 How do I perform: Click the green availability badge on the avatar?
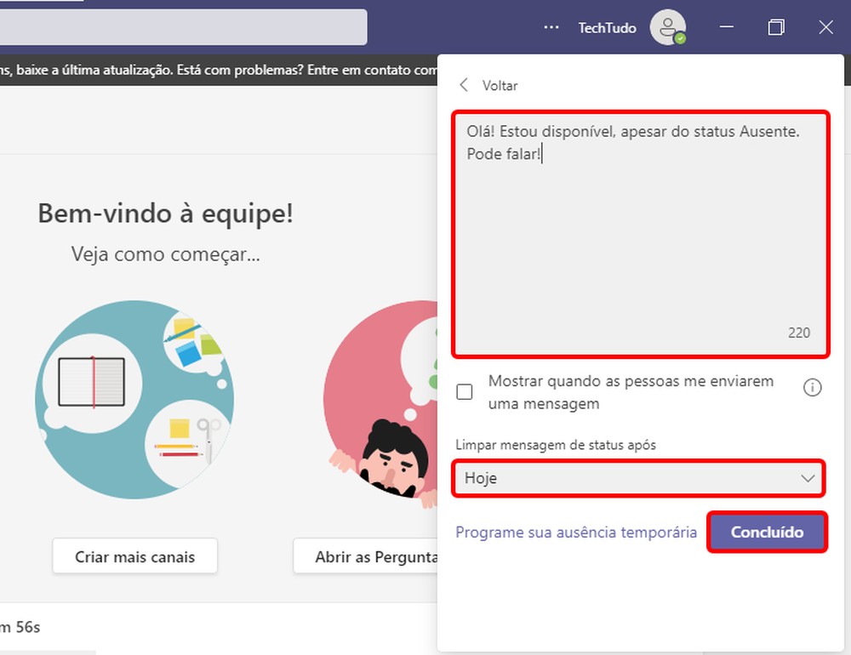(x=678, y=37)
